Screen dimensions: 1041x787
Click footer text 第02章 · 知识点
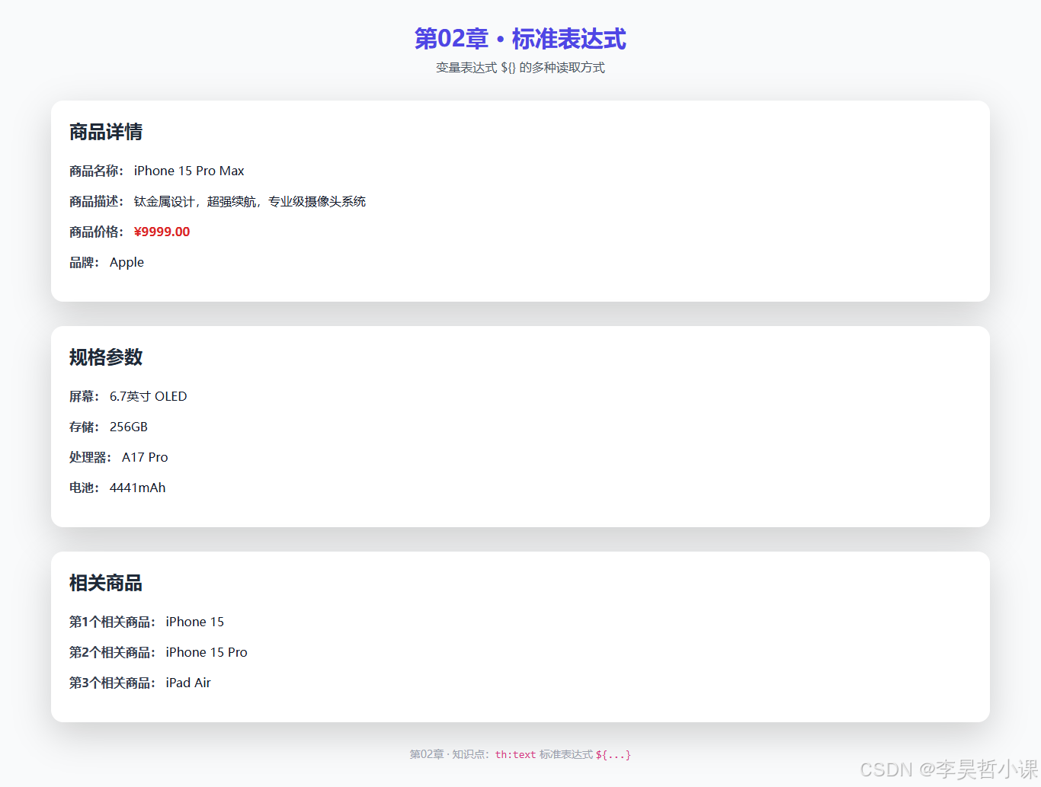coord(448,754)
